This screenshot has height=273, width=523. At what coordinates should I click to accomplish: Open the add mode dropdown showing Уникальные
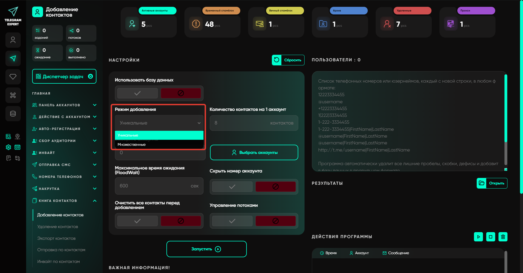pos(159,123)
